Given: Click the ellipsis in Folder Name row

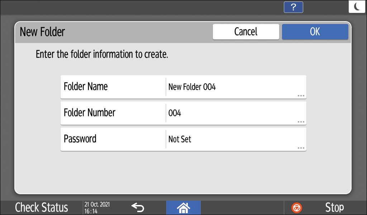Looking at the screenshot, I should (301, 96).
